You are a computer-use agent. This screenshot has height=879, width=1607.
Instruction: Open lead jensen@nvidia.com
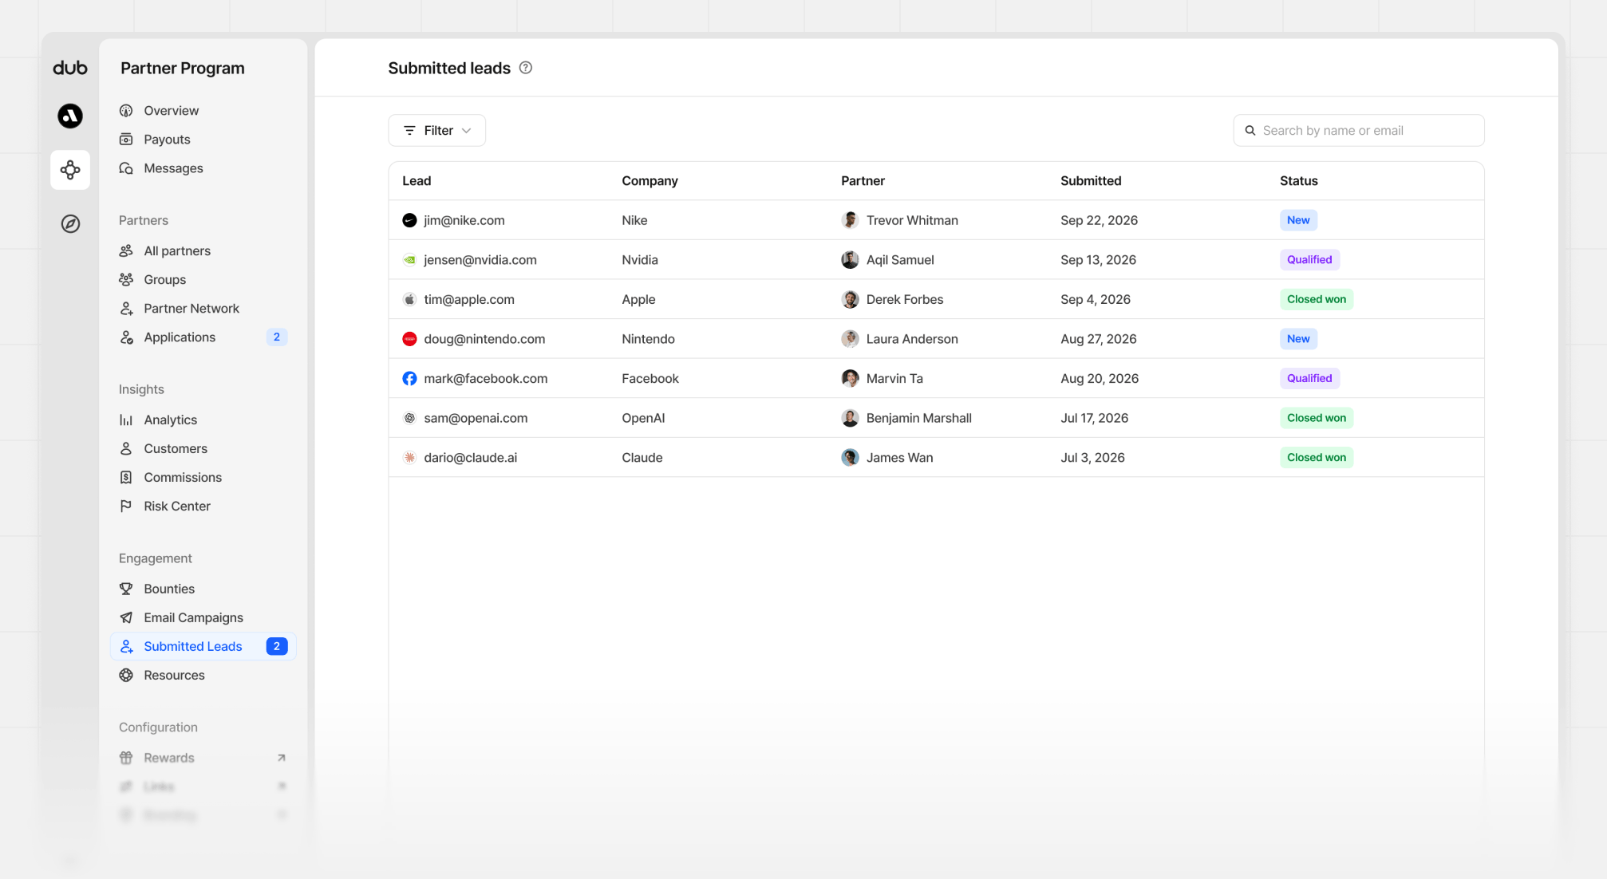point(480,260)
